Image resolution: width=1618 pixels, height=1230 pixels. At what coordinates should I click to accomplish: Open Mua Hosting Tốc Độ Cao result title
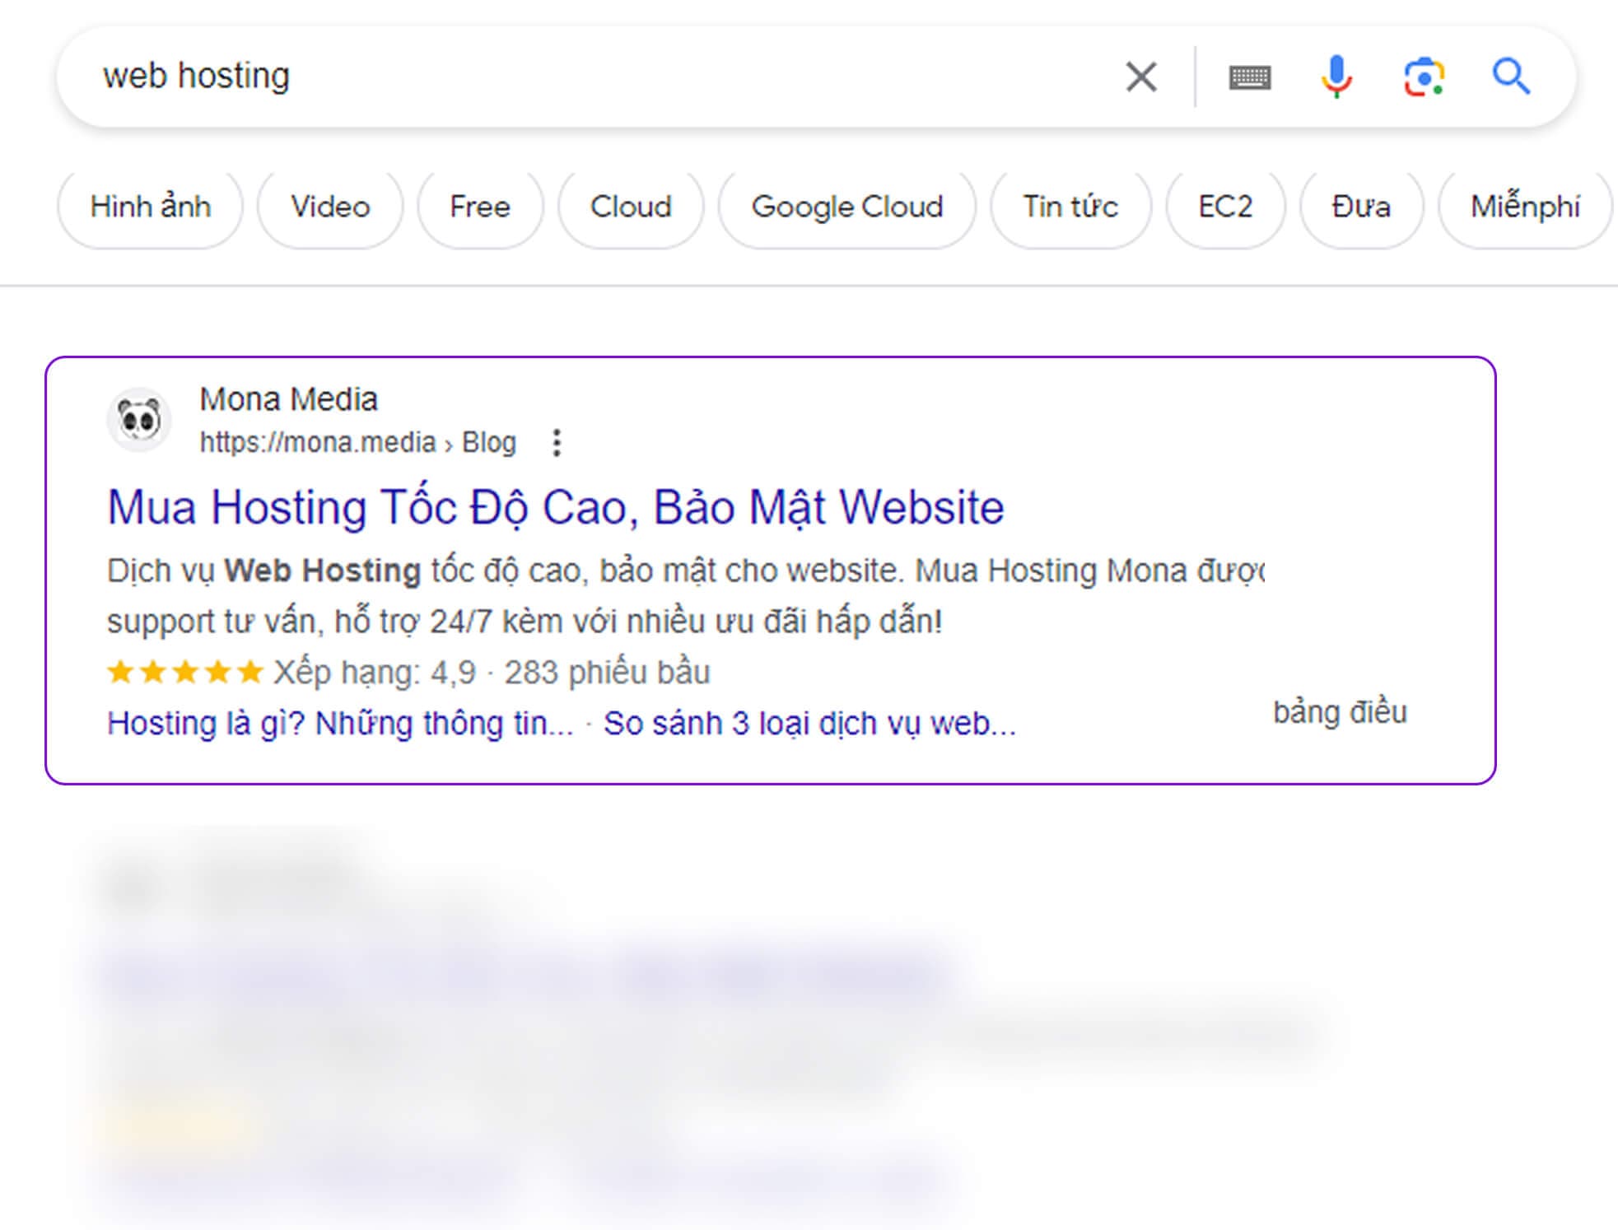click(556, 507)
